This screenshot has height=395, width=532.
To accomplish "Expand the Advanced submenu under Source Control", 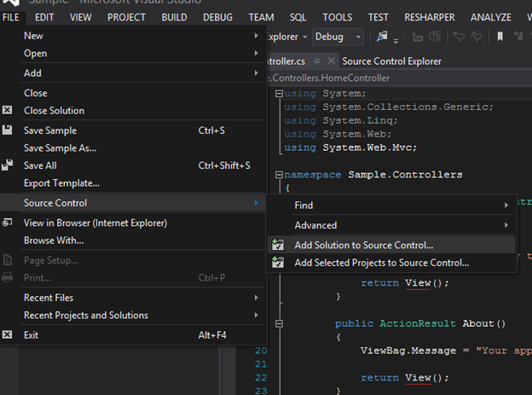I will point(506,225).
